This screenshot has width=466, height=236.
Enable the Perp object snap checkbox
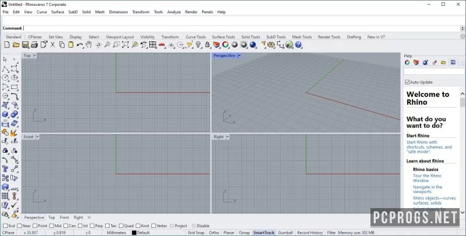tap(92, 226)
